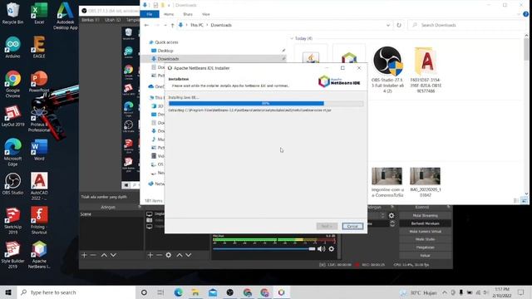Screen dimensions: 532x299
Task: Open Pengaturan settings in OBS controls
Action: 425,248
